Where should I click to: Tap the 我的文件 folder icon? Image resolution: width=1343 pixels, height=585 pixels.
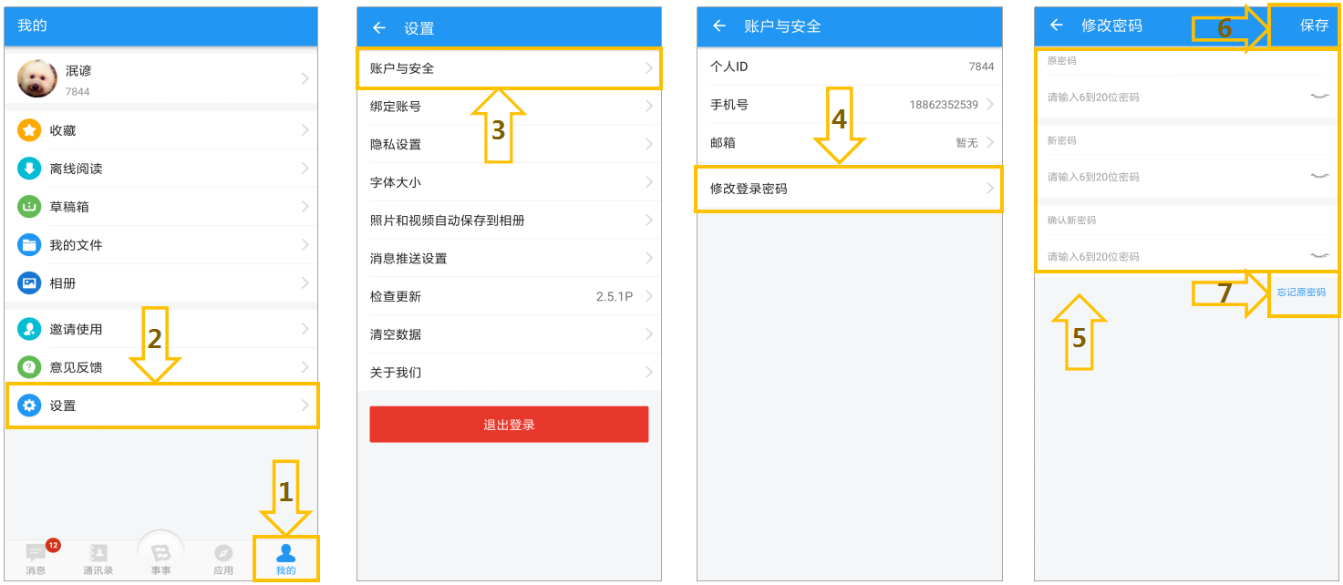pos(29,245)
